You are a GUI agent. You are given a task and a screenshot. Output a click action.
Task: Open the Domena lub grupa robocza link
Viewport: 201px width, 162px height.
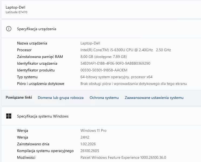point(61,98)
